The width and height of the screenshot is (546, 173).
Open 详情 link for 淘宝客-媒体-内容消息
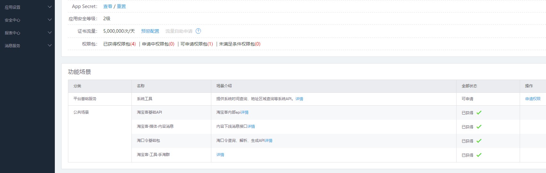251,126
